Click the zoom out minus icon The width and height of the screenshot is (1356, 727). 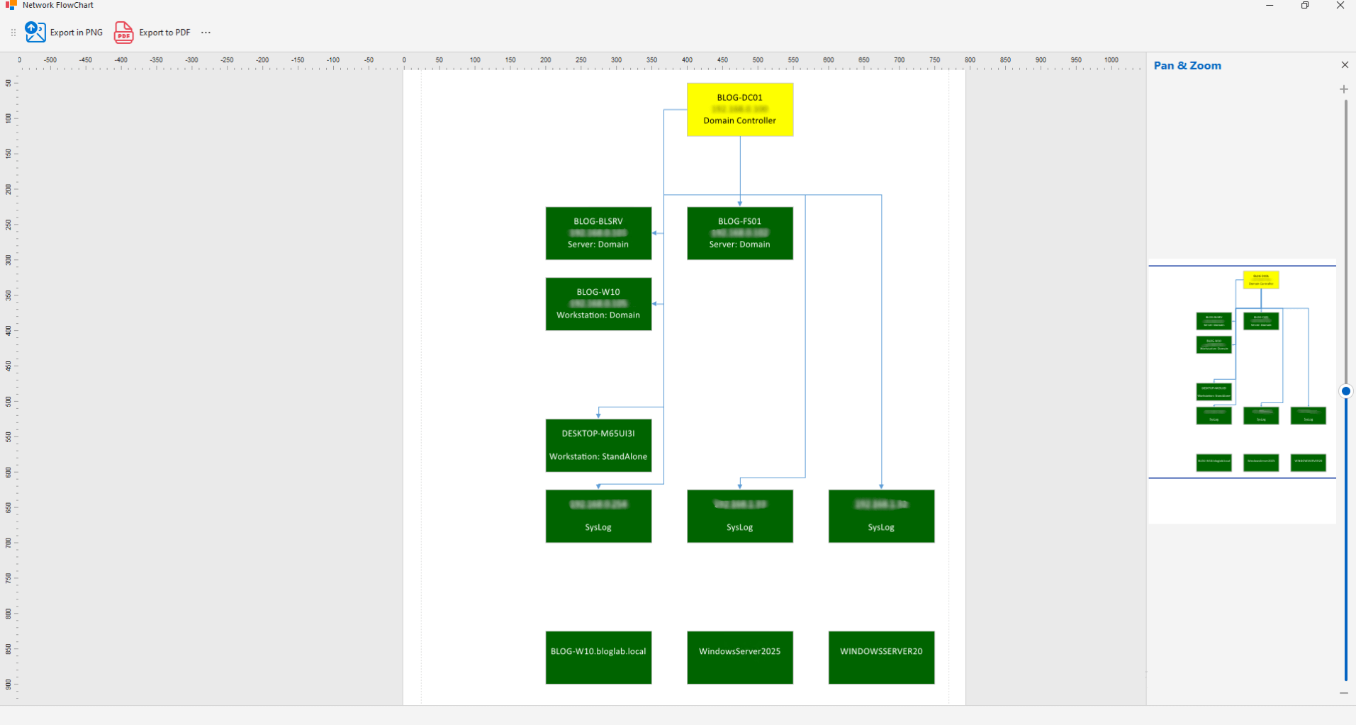click(x=1344, y=693)
